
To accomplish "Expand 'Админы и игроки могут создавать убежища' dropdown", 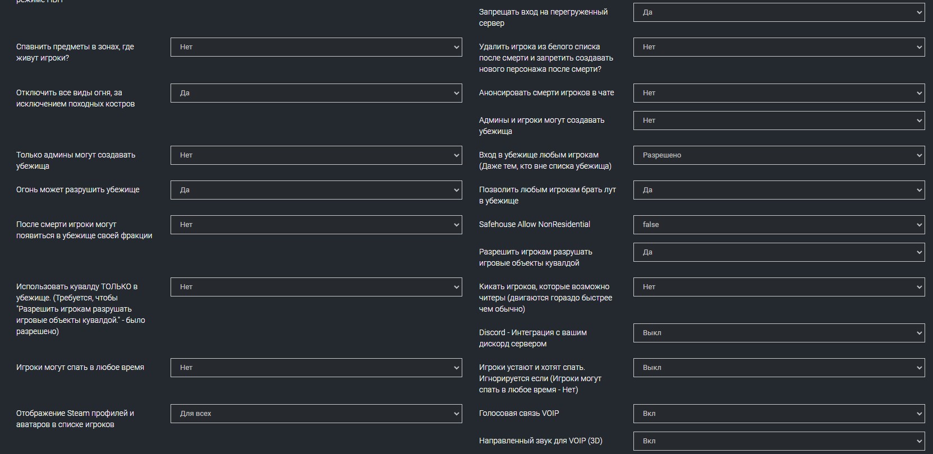I will pos(779,121).
